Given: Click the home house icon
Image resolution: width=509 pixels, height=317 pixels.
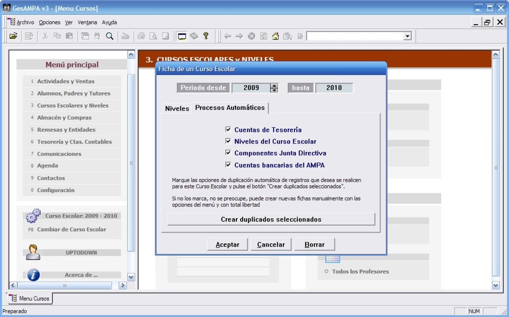Looking at the screenshot, I should pos(276,36).
